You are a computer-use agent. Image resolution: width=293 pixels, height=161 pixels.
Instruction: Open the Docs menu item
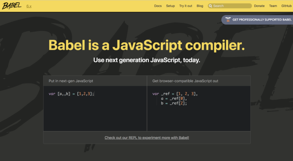(x=158, y=6)
